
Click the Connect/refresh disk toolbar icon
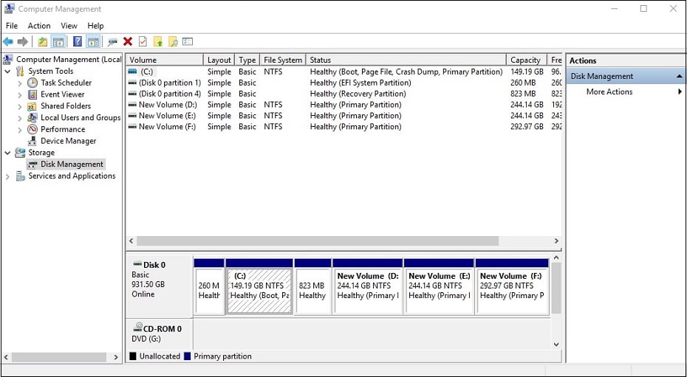[112, 41]
